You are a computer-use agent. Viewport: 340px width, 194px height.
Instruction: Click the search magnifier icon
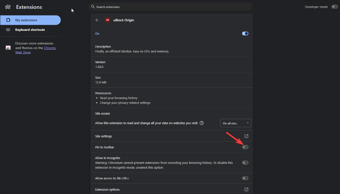pos(93,7)
